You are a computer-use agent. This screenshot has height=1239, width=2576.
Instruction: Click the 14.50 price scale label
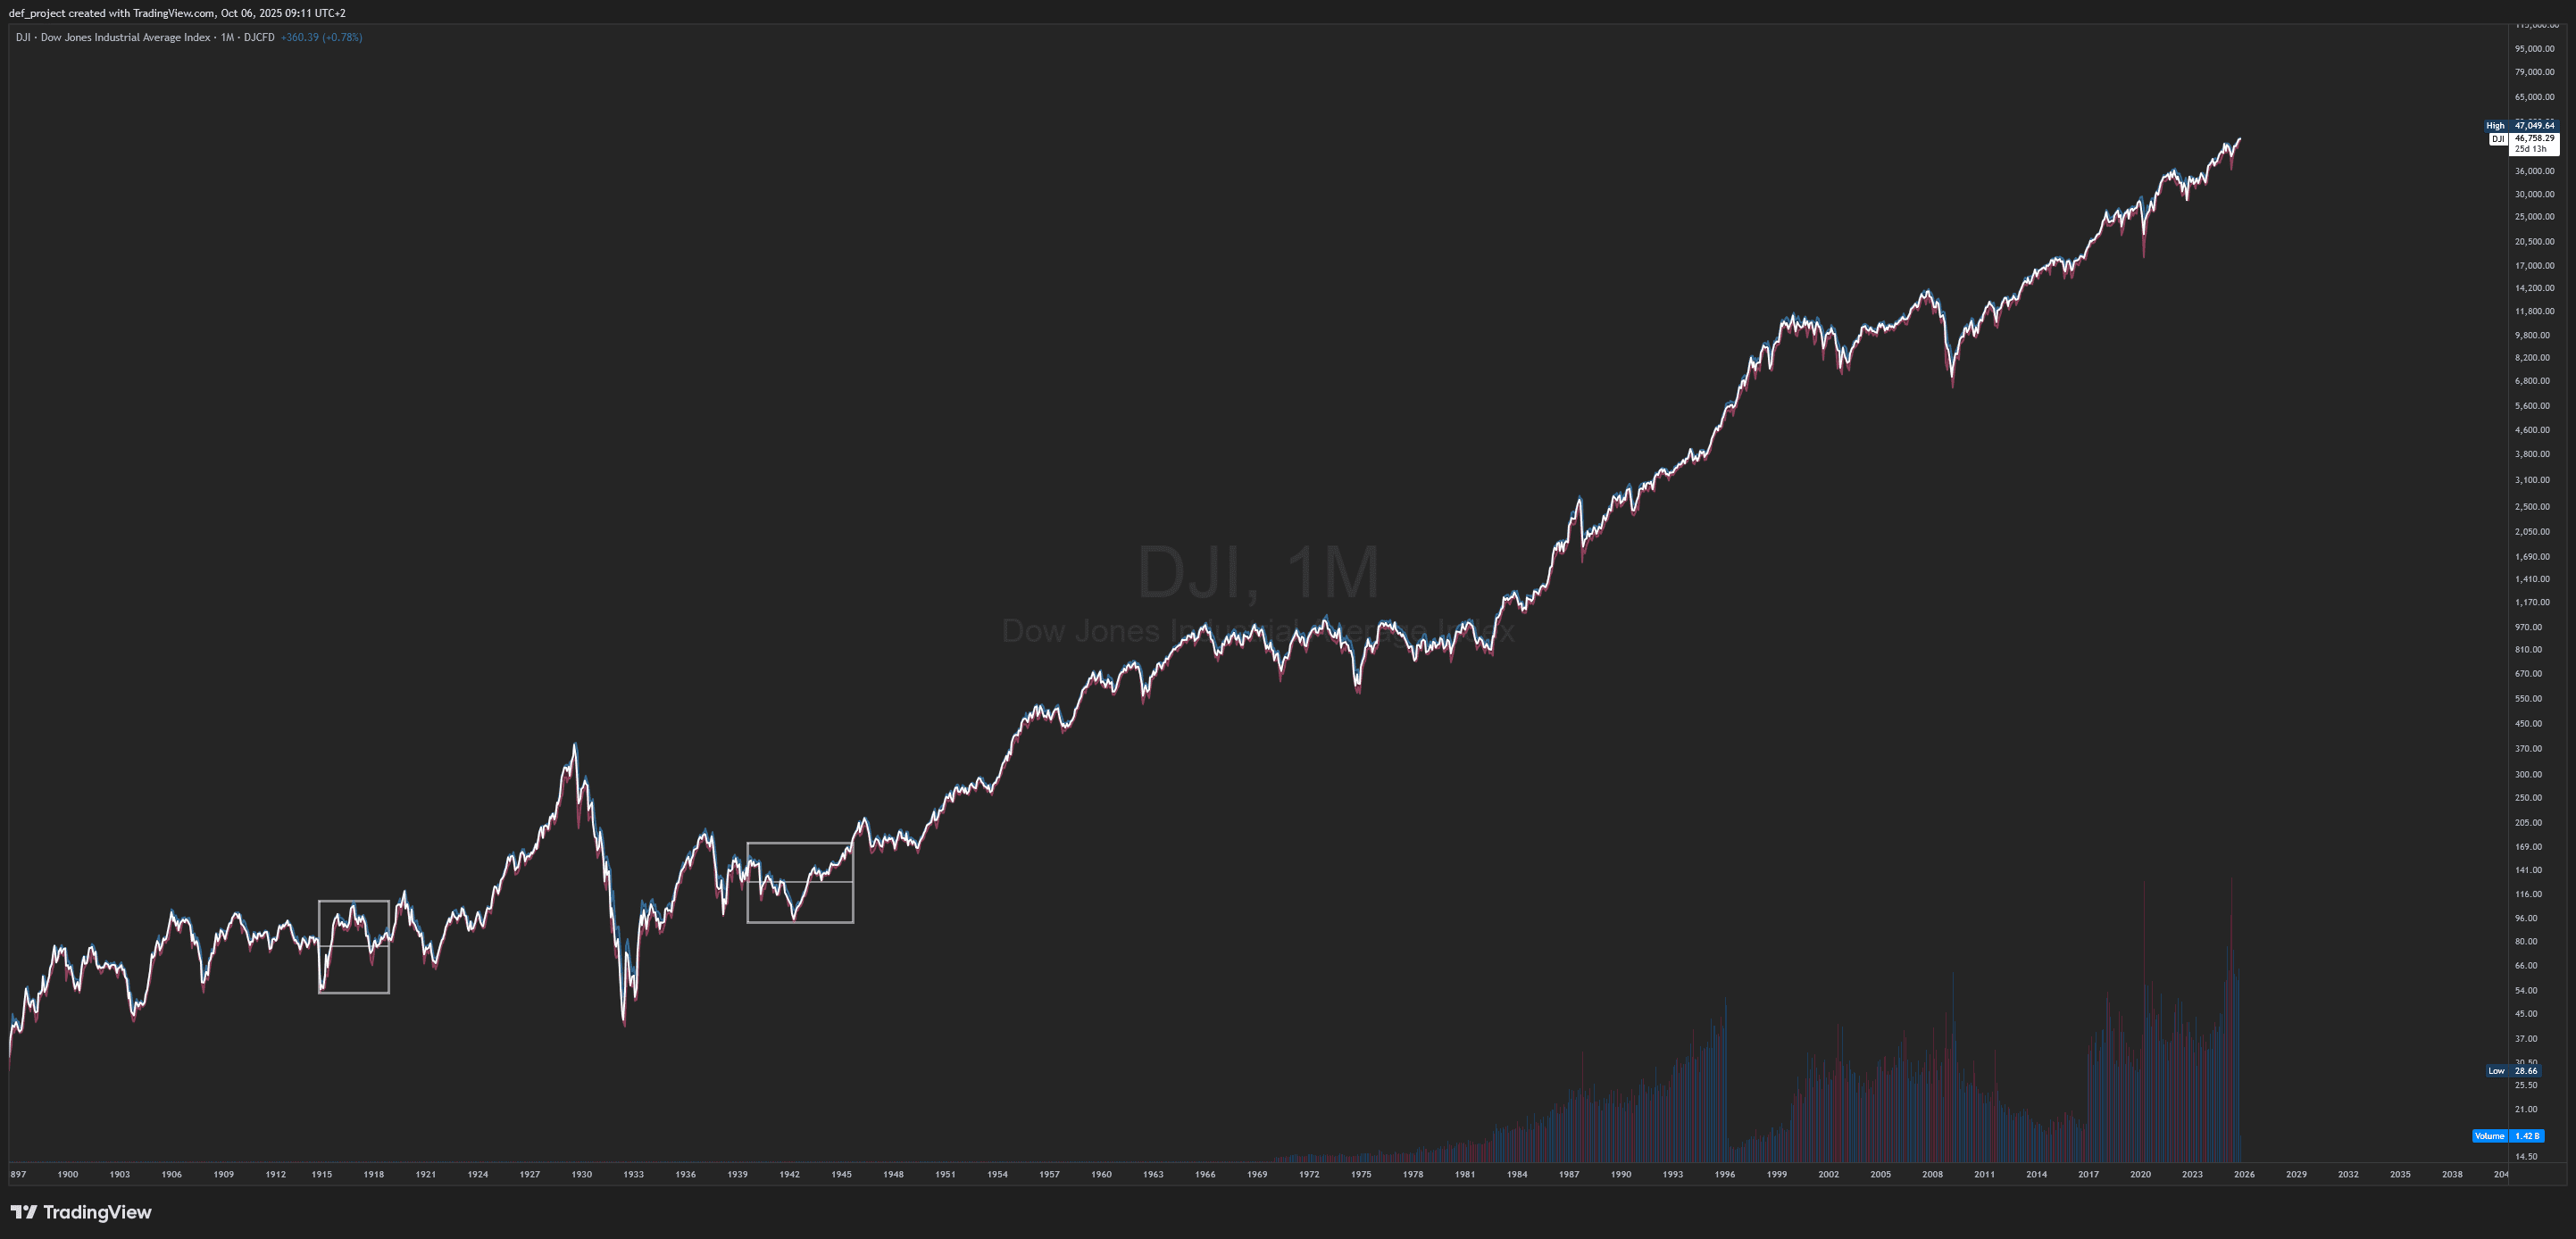click(2525, 1157)
